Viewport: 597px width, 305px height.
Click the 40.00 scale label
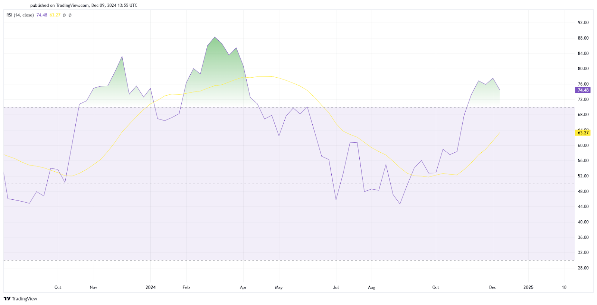[x=583, y=222]
